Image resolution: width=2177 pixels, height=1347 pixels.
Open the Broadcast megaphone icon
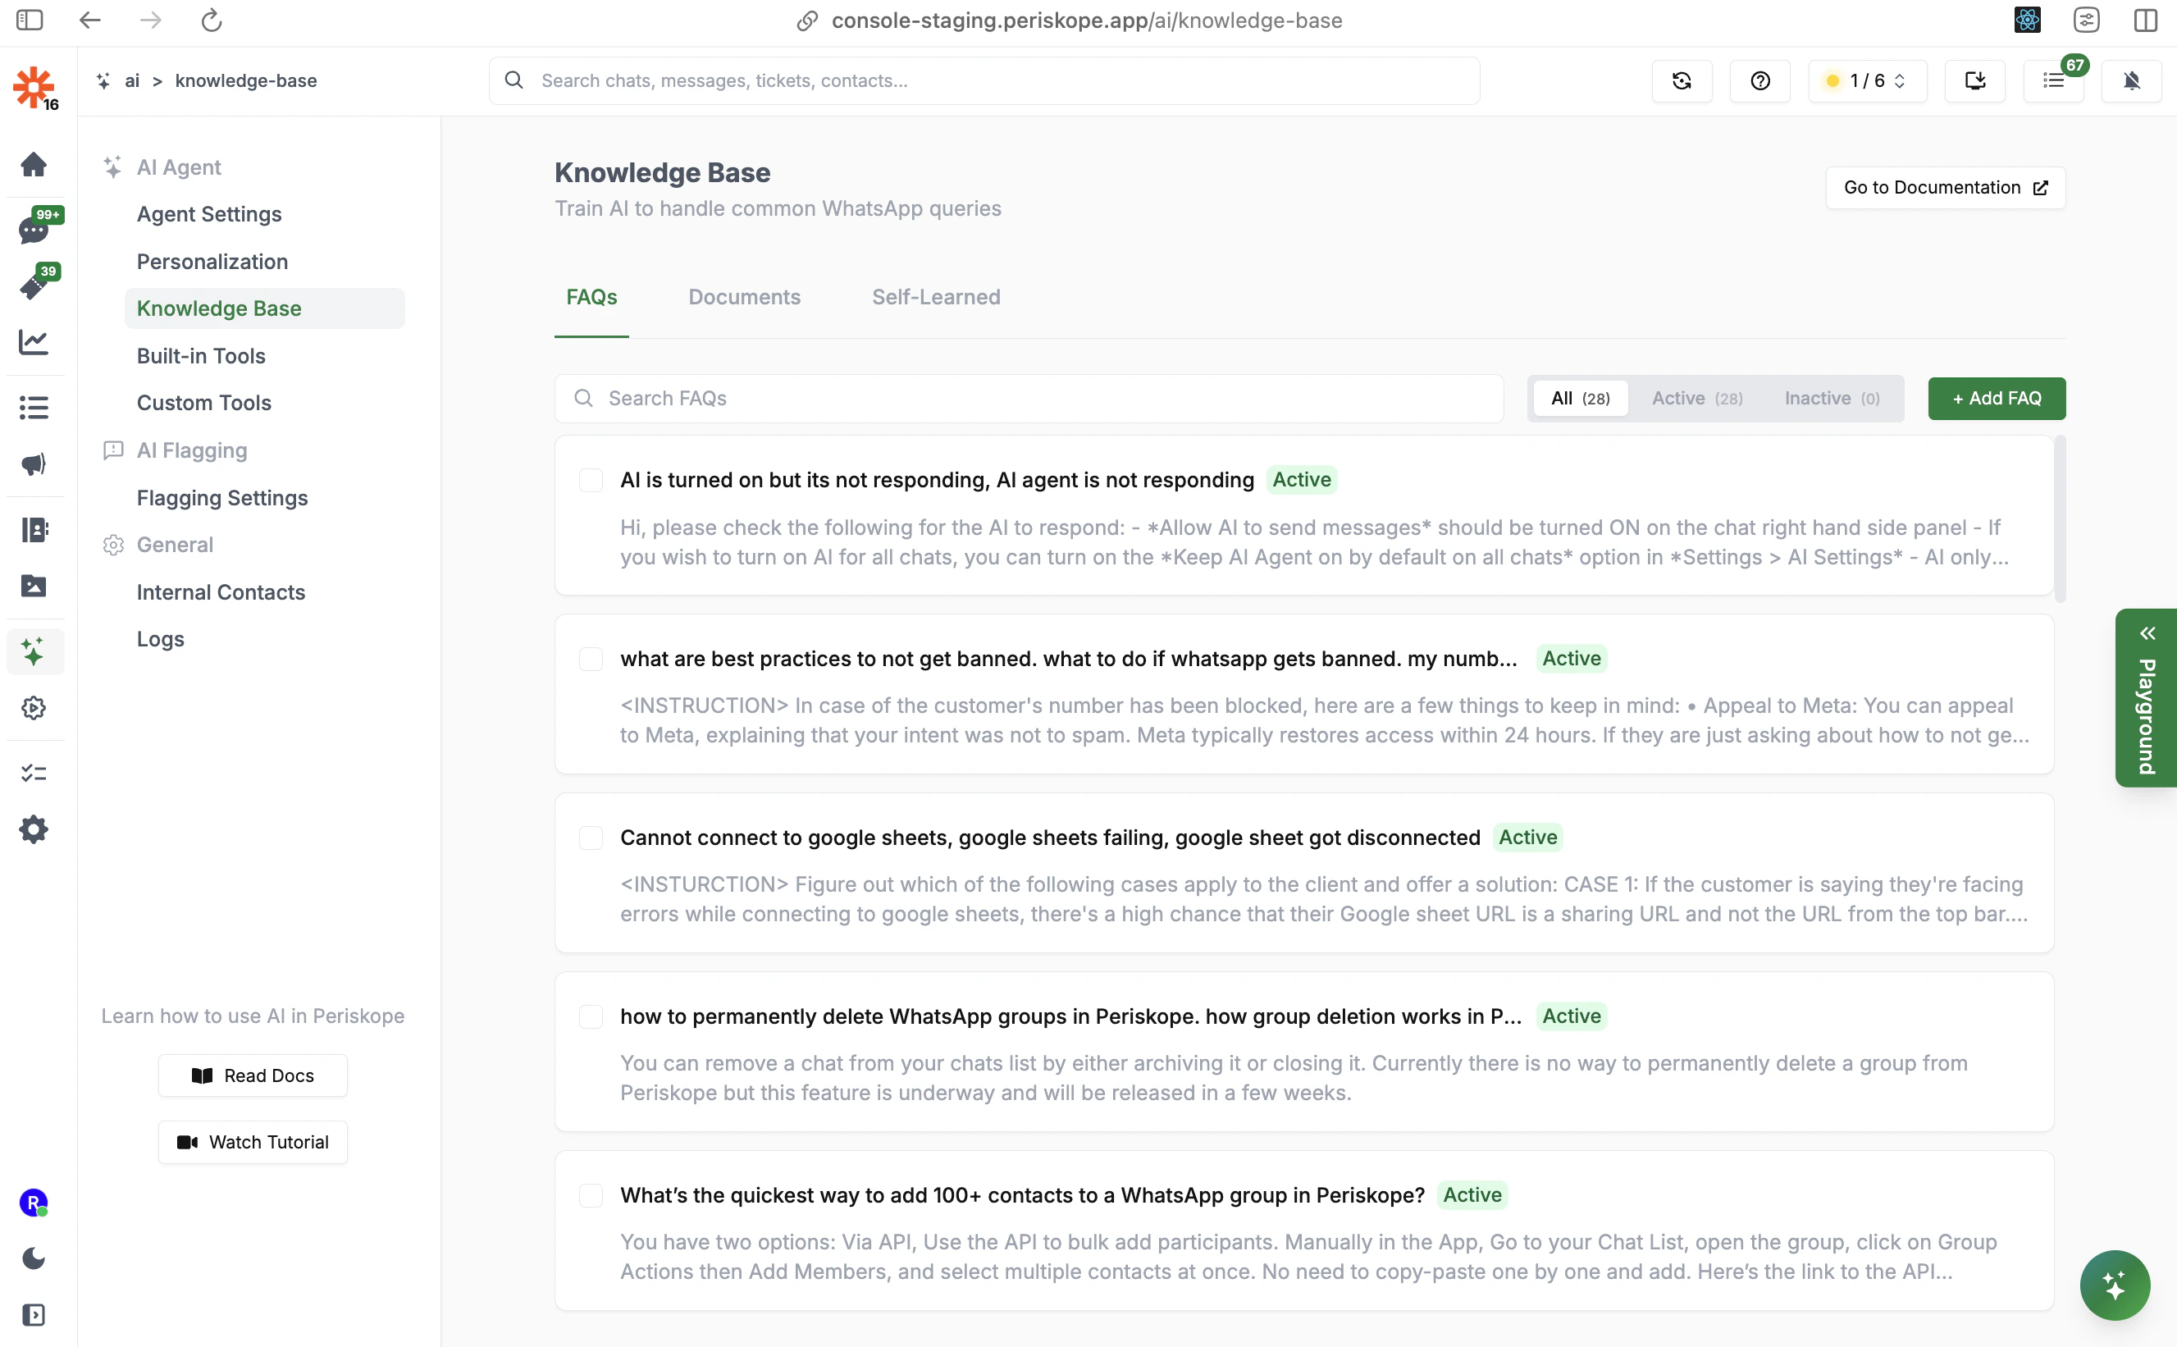coord(34,463)
